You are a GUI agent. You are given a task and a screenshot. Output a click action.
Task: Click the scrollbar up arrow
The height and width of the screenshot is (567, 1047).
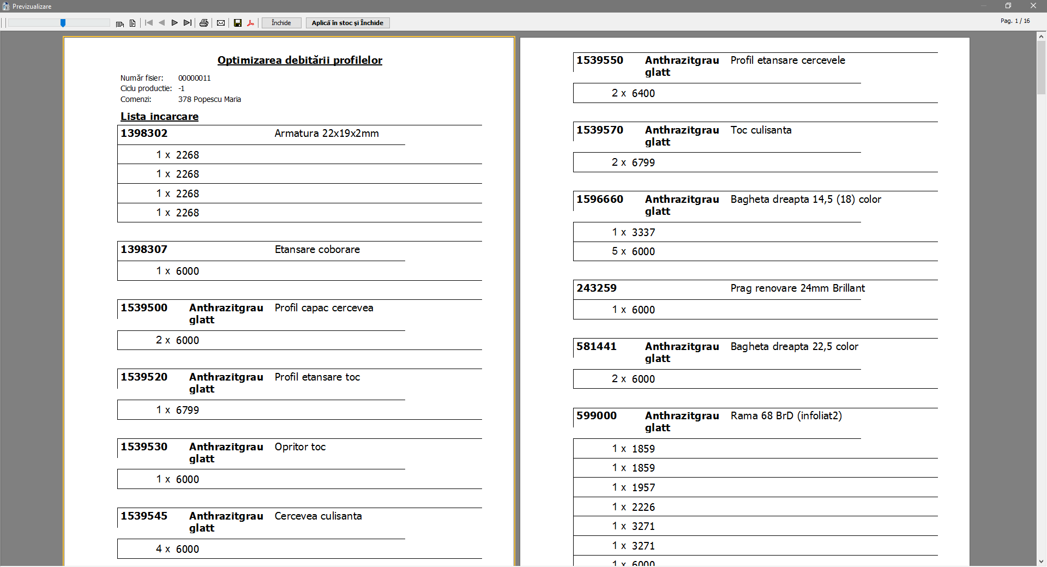(x=1041, y=36)
